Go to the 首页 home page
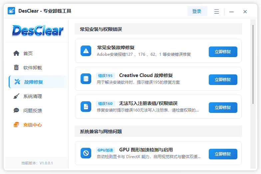The width and height of the screenshot is (261, 174). point(38,53)
